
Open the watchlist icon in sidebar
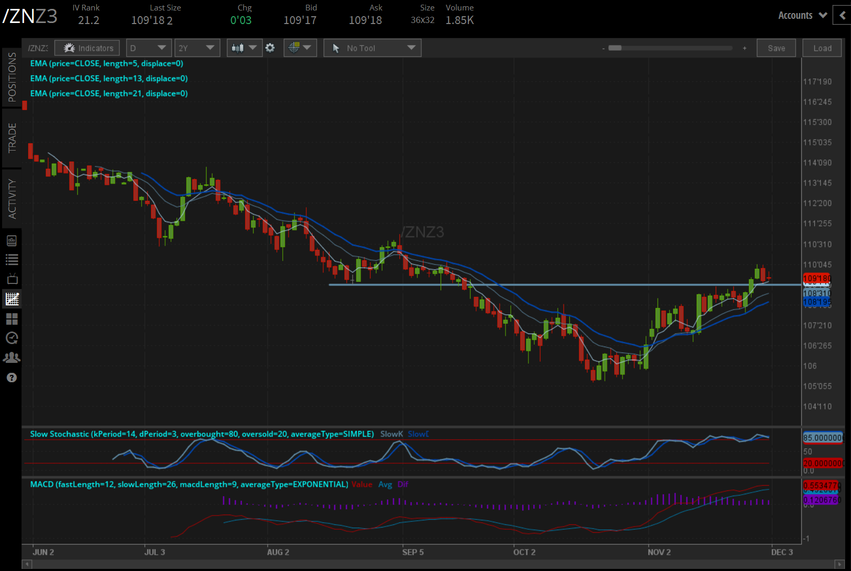point(11,259)
